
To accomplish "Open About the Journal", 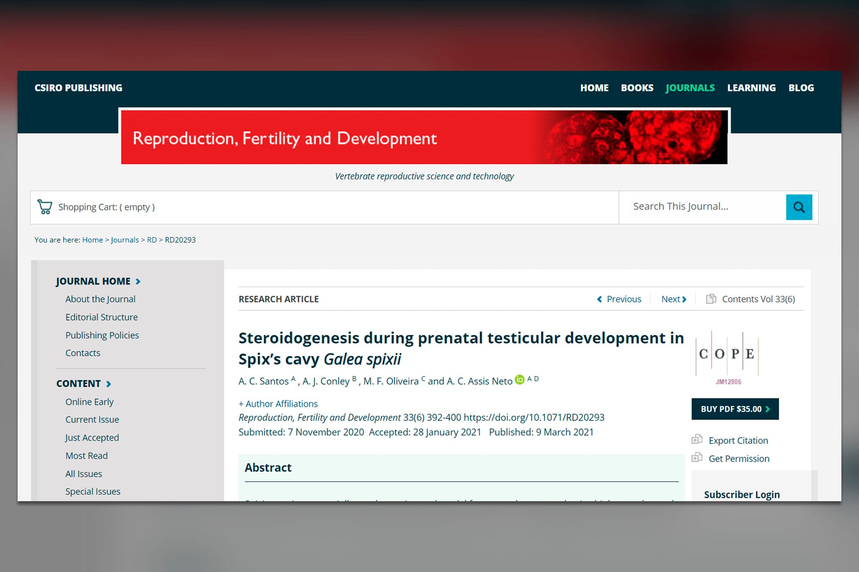I will pyautogui.click(x=100, y=299).
